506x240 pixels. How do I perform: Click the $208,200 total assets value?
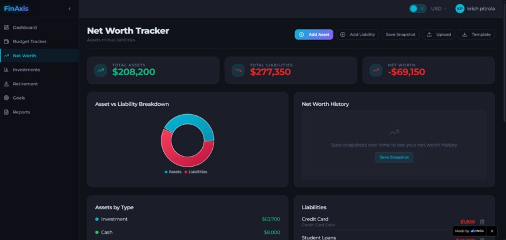(x=134, y=72)
